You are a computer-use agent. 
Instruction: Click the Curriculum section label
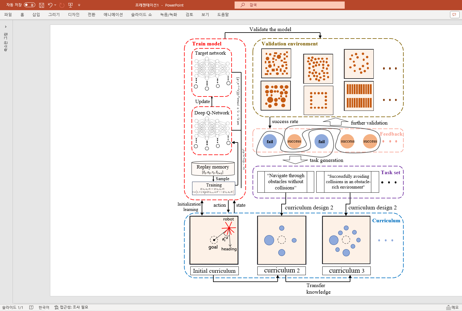[x=386, y=220]
